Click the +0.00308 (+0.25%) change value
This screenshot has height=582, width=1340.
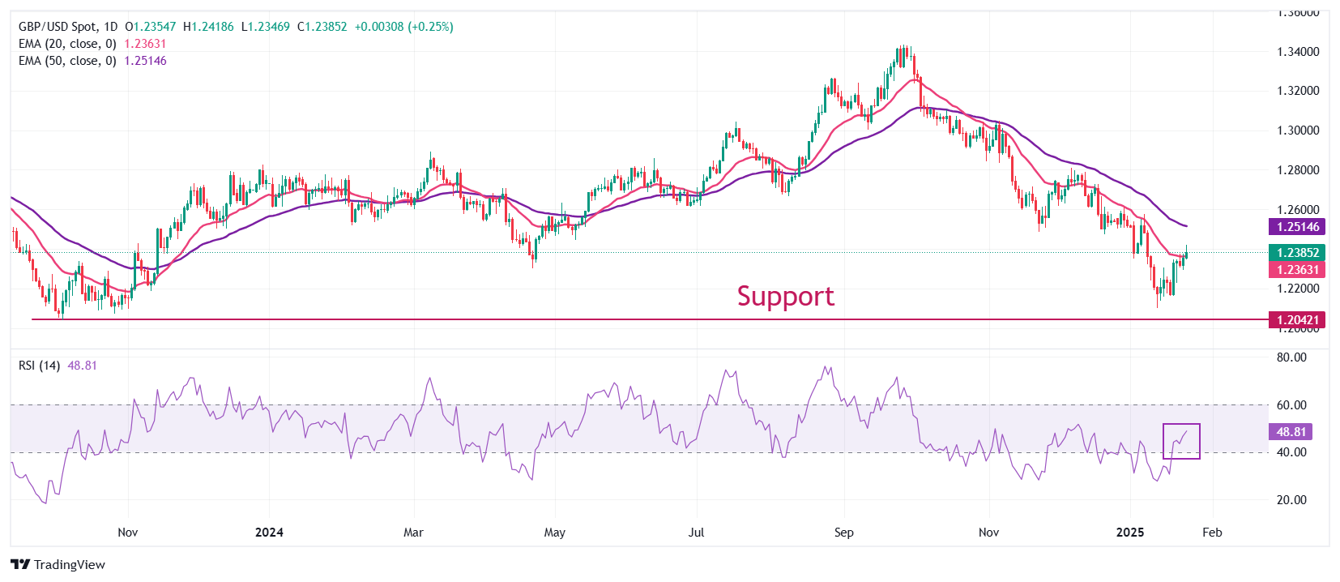404,27
